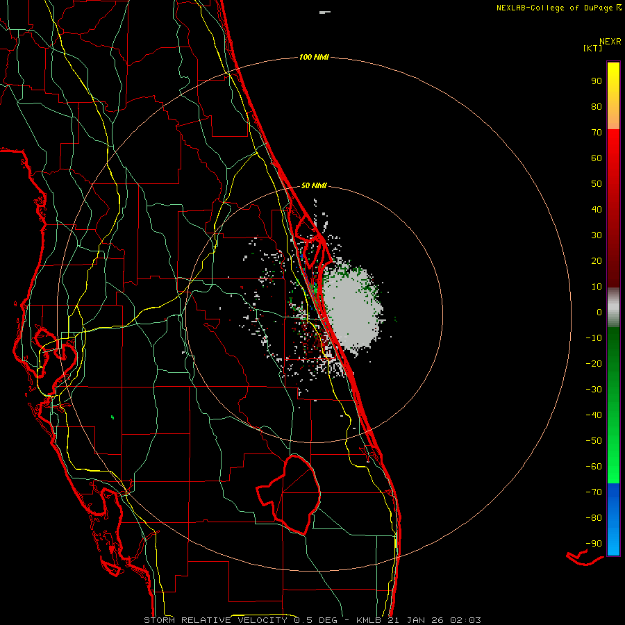The image size is (625, 625).
Task: Click the positive 60 scale value
Action: point(597,158)
